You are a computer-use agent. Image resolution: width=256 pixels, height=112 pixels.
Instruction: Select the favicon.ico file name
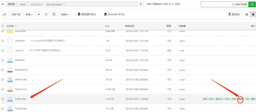[21, 89]
